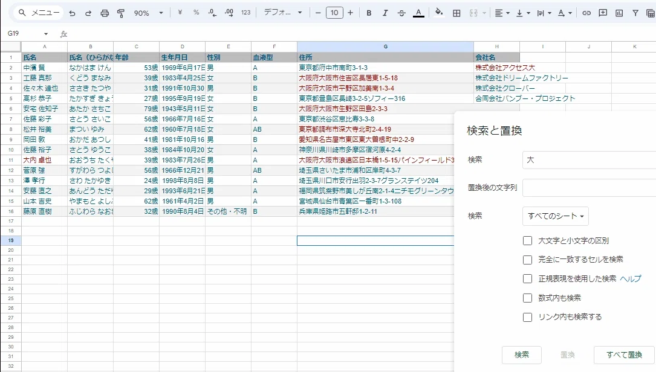The height and width of the screenshot is (372, 656).
Task: Open the fill color picker
Action: [439, 13]
